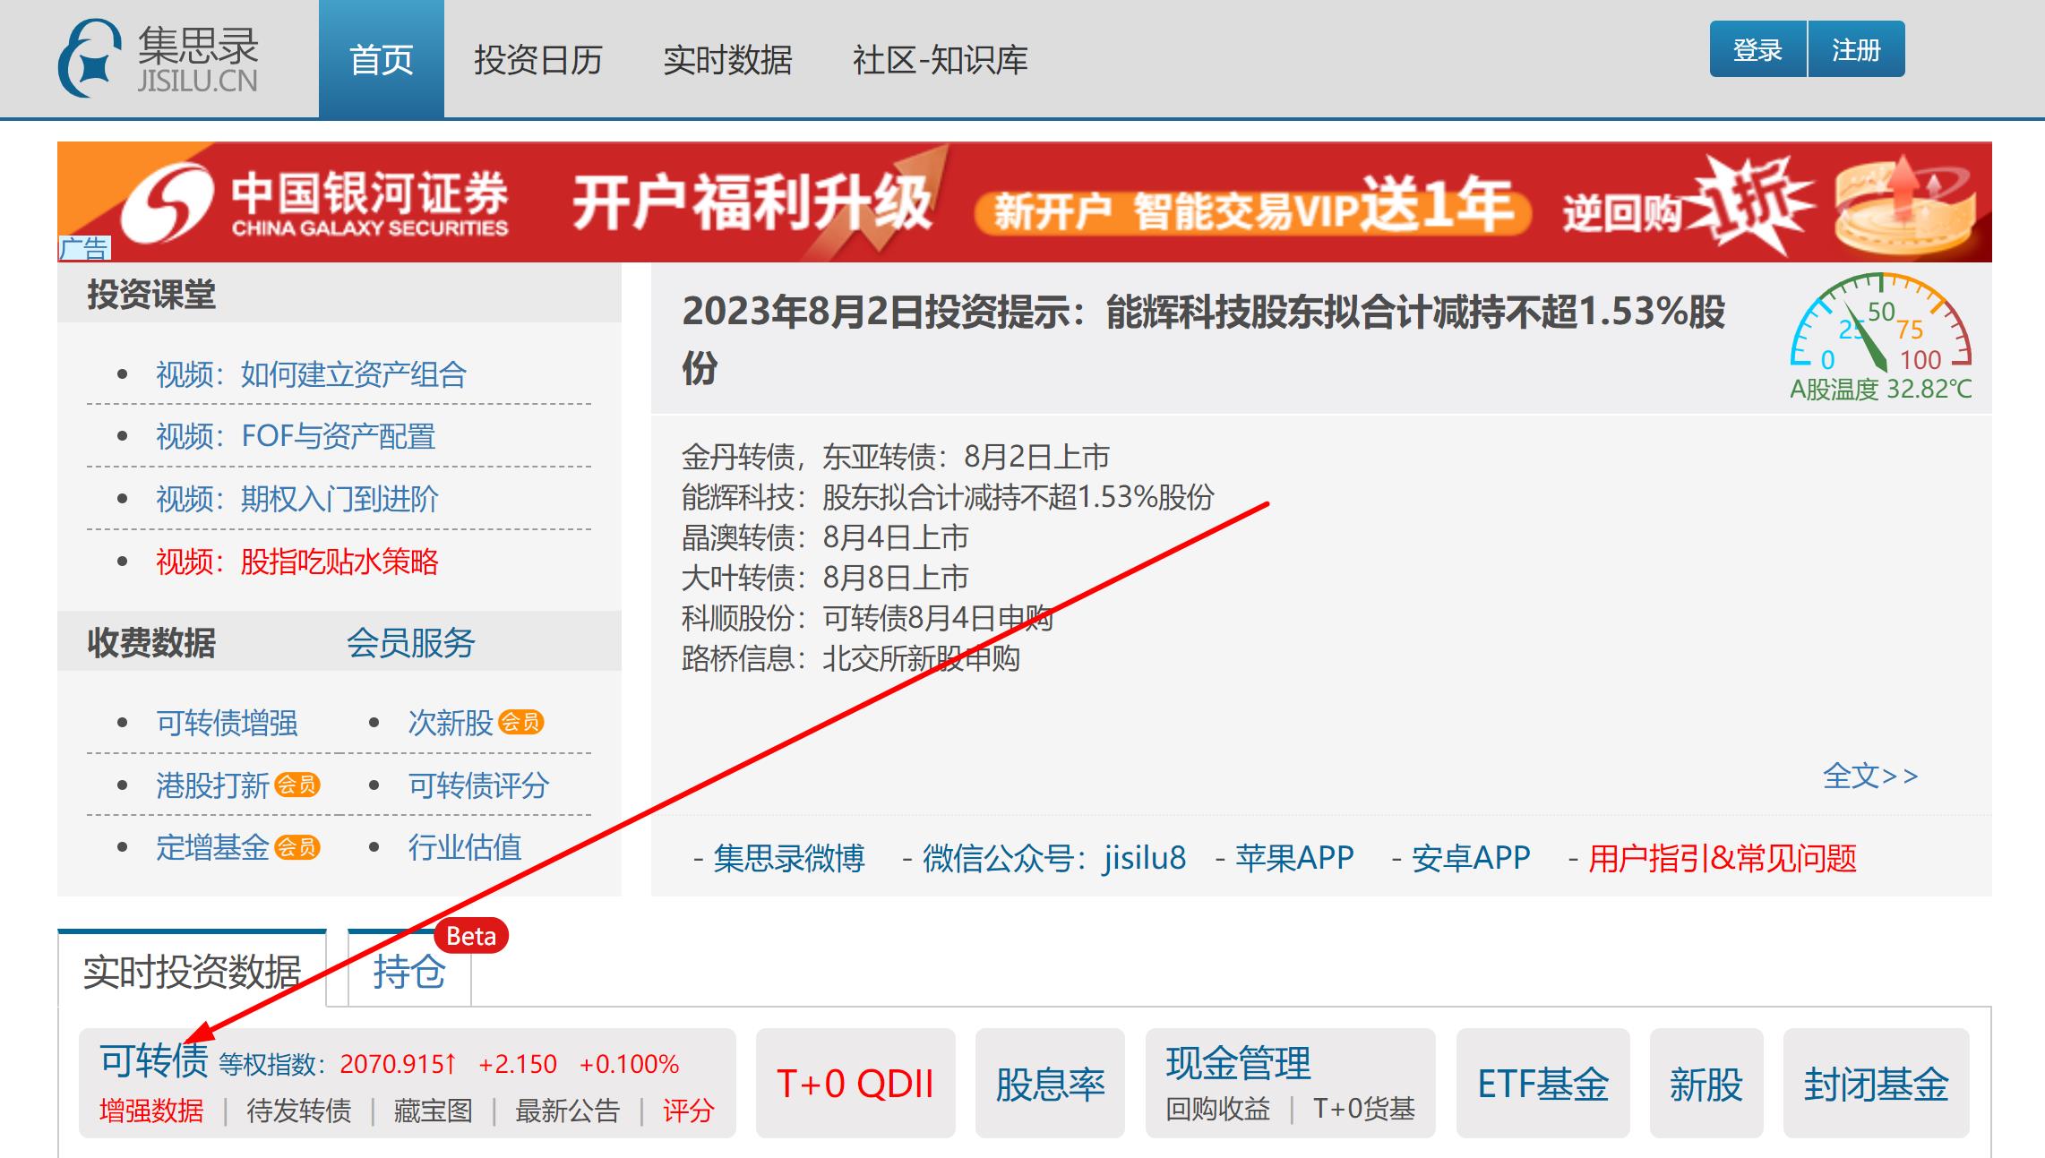Click the 会员 badge beside 次新股
2045x1158 pixels.
pos(521,724)
